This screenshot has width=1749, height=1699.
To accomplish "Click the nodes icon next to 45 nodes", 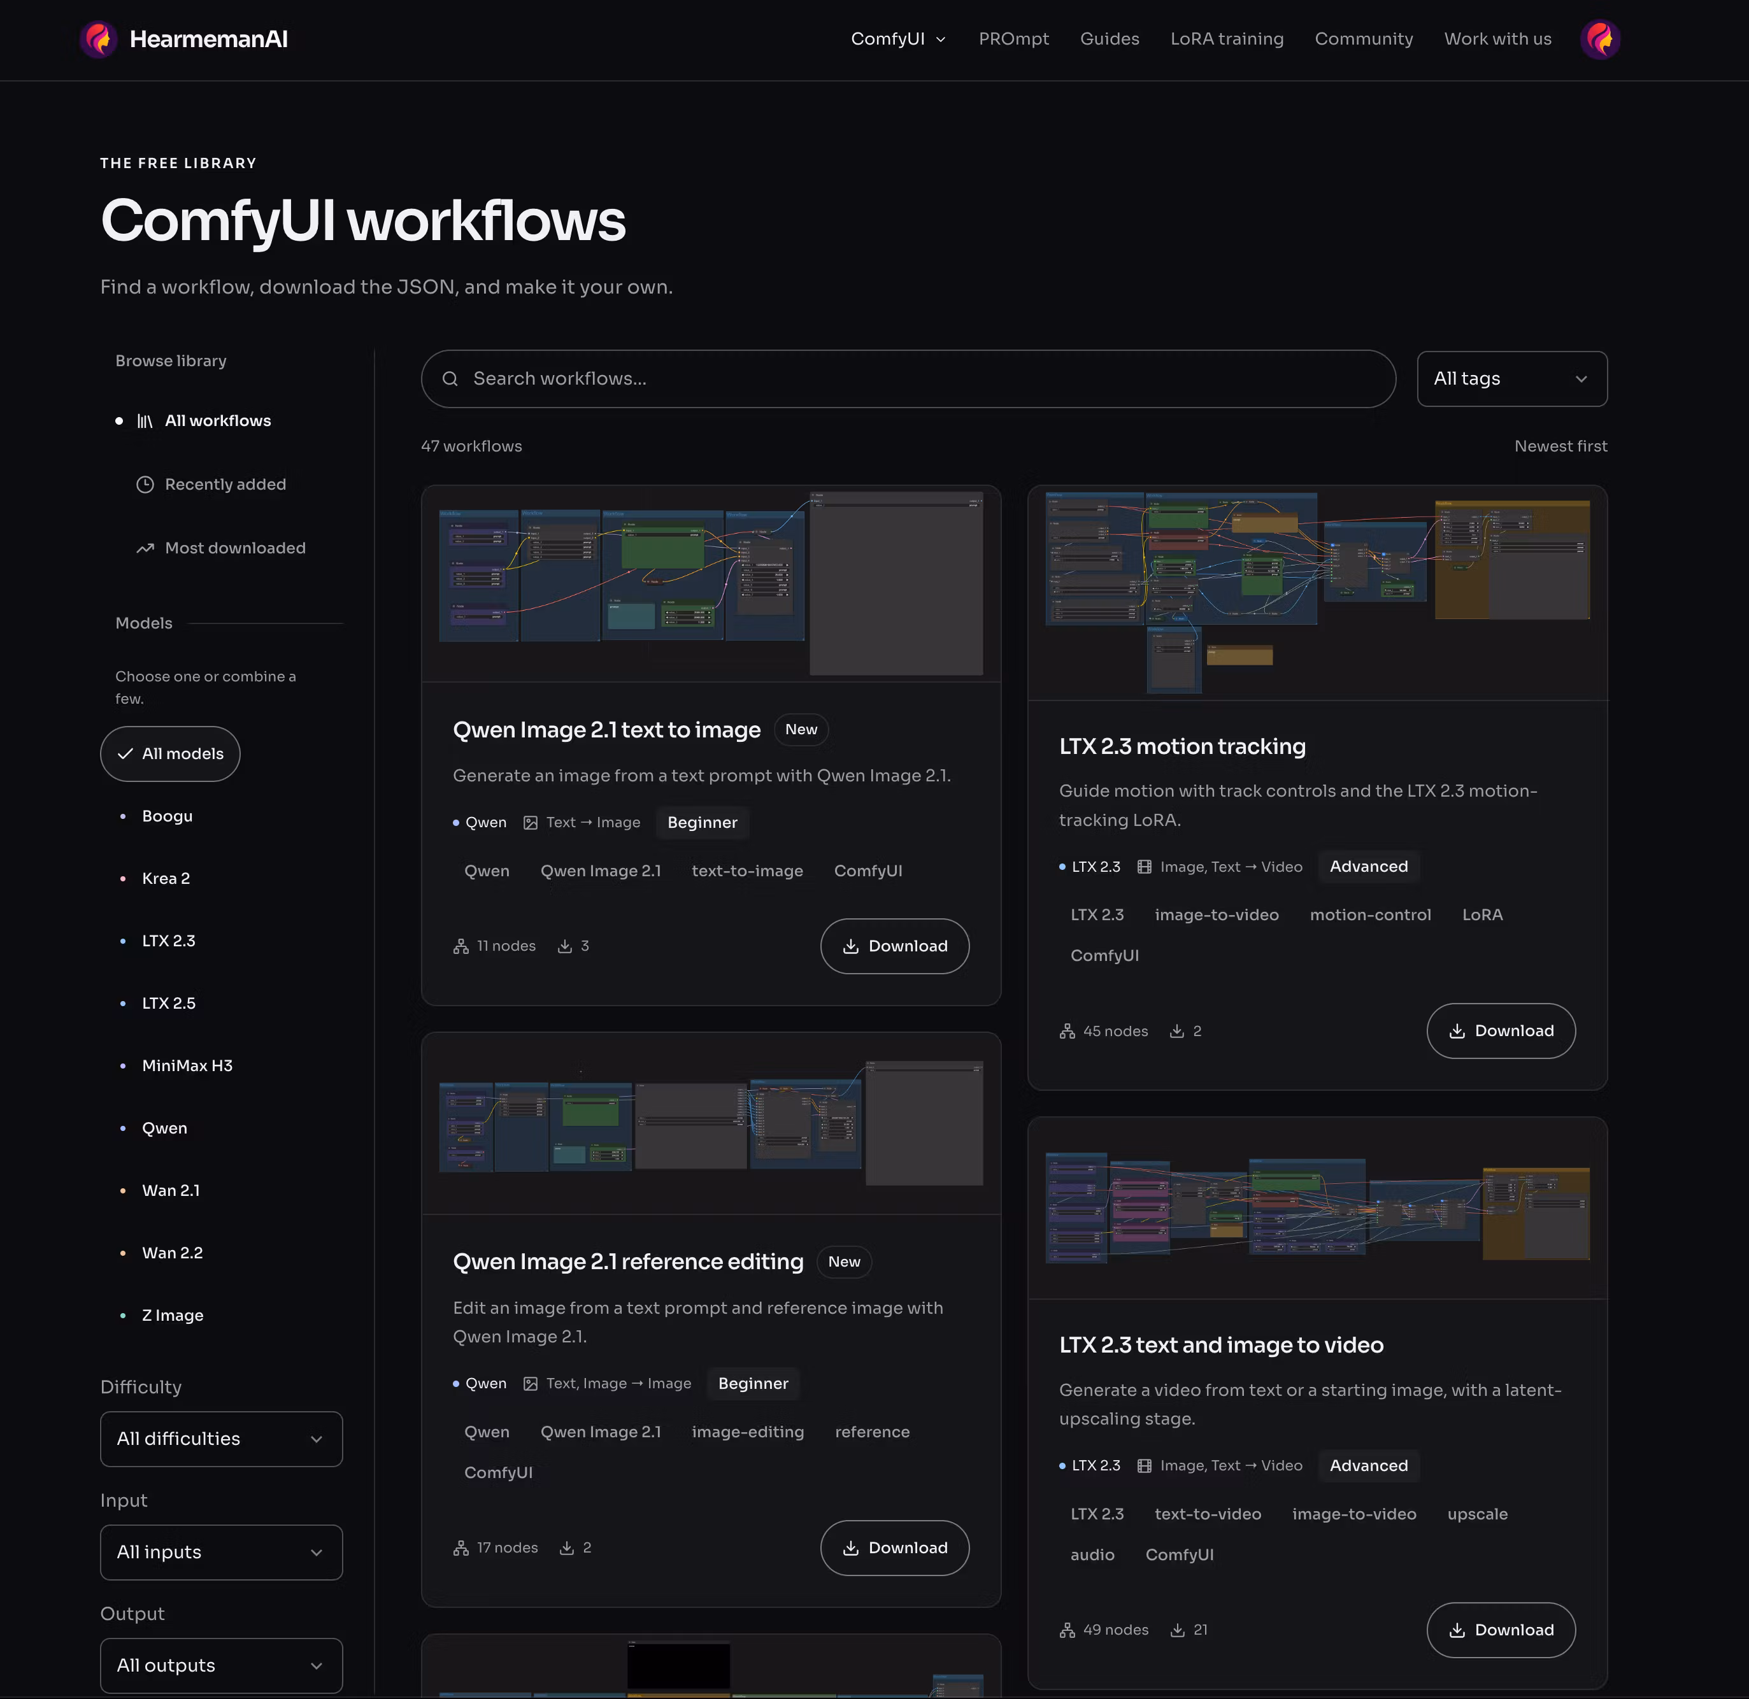I will [x=1067, y=1032].
